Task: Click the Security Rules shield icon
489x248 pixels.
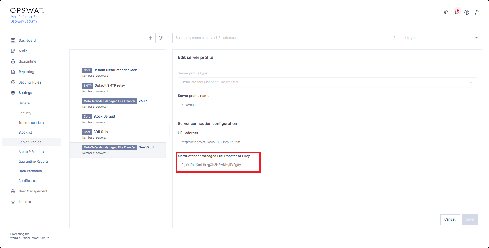Action: click(x=13, y=82)
